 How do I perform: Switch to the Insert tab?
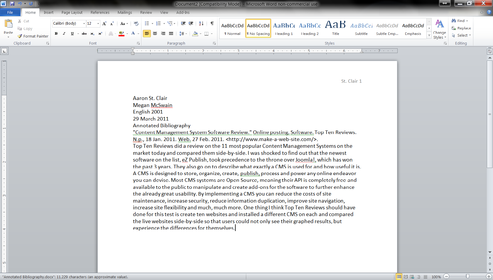[49, 12]
